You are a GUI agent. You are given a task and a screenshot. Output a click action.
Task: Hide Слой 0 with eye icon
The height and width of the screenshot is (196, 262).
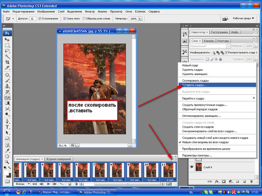click(x=192, y=167)
